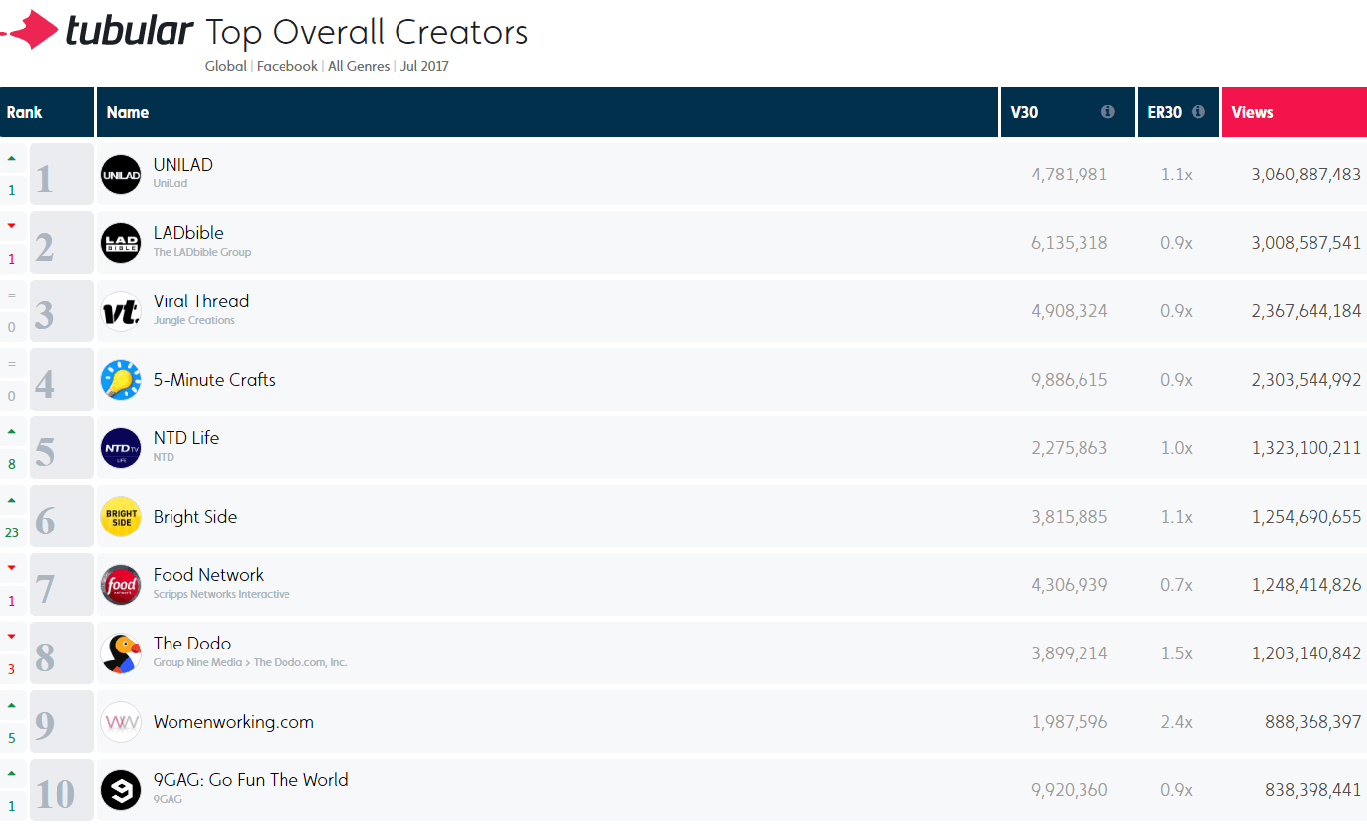Open the LADbible creator link

coord(188,233)
